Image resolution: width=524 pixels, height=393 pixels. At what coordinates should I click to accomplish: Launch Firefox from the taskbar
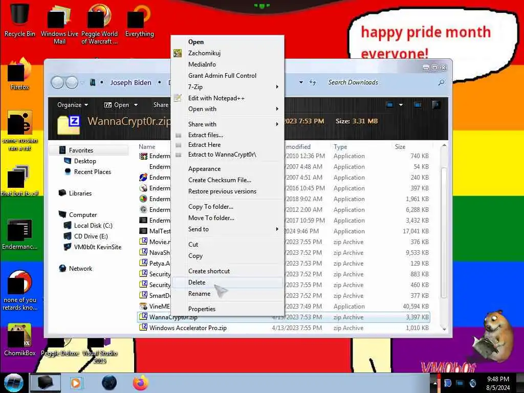coord(141,383)
